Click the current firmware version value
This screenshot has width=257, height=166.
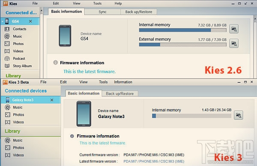154,155
